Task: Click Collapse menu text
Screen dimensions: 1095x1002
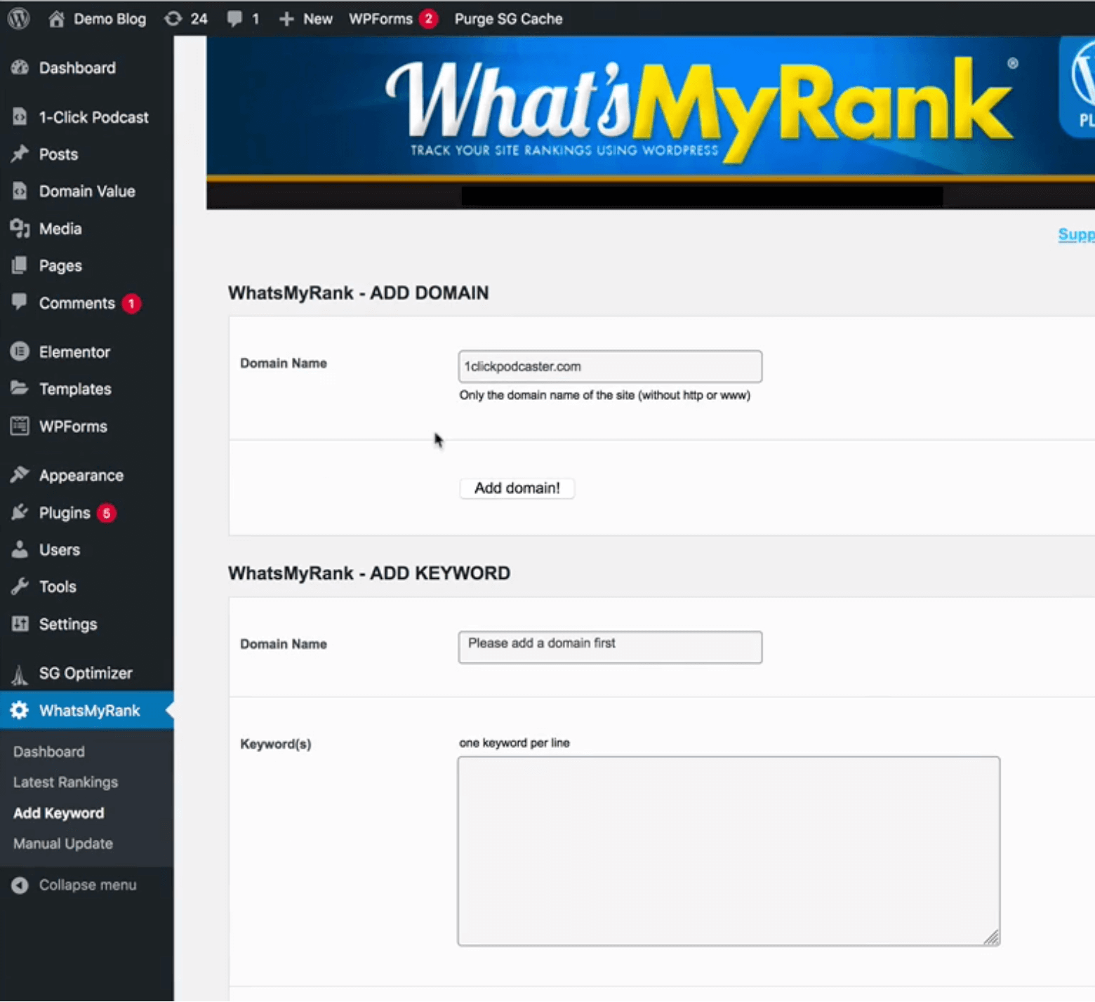Action: [x=88, y=886]
